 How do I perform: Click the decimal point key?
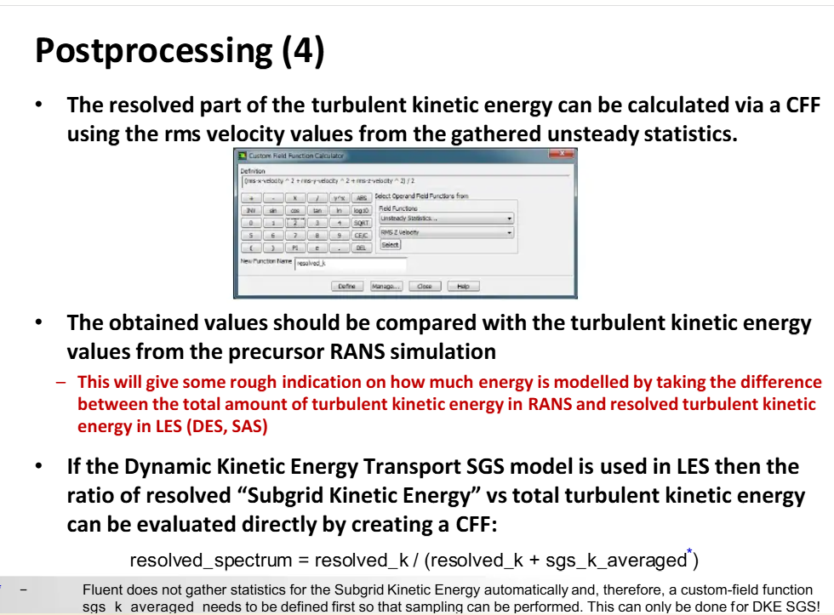[339, 248]
